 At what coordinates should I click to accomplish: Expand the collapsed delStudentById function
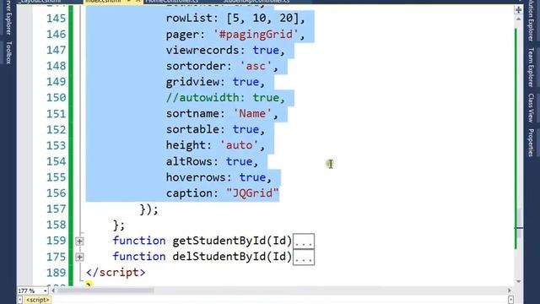(x=79, y=257)
